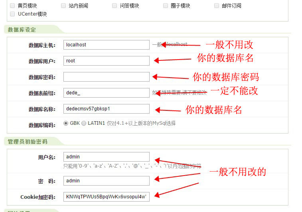Click the 用户名 field containing admin
The image size is (302, 212).
(106, 157)
